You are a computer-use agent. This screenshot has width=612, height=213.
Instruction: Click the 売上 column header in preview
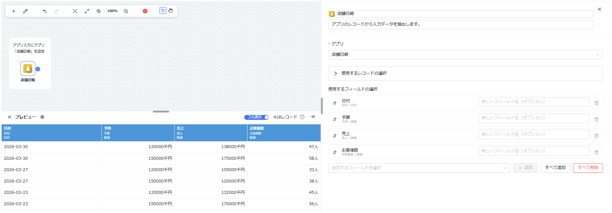point(211,133)
